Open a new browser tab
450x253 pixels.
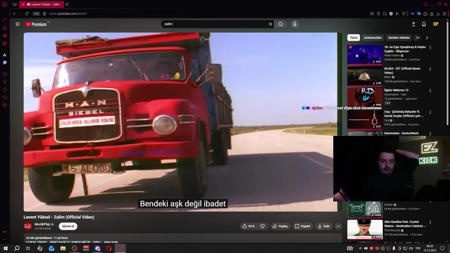[67, 4]
